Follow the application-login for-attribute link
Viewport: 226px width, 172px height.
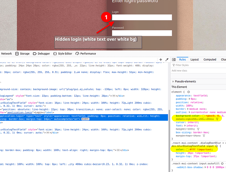click(20, 112)
